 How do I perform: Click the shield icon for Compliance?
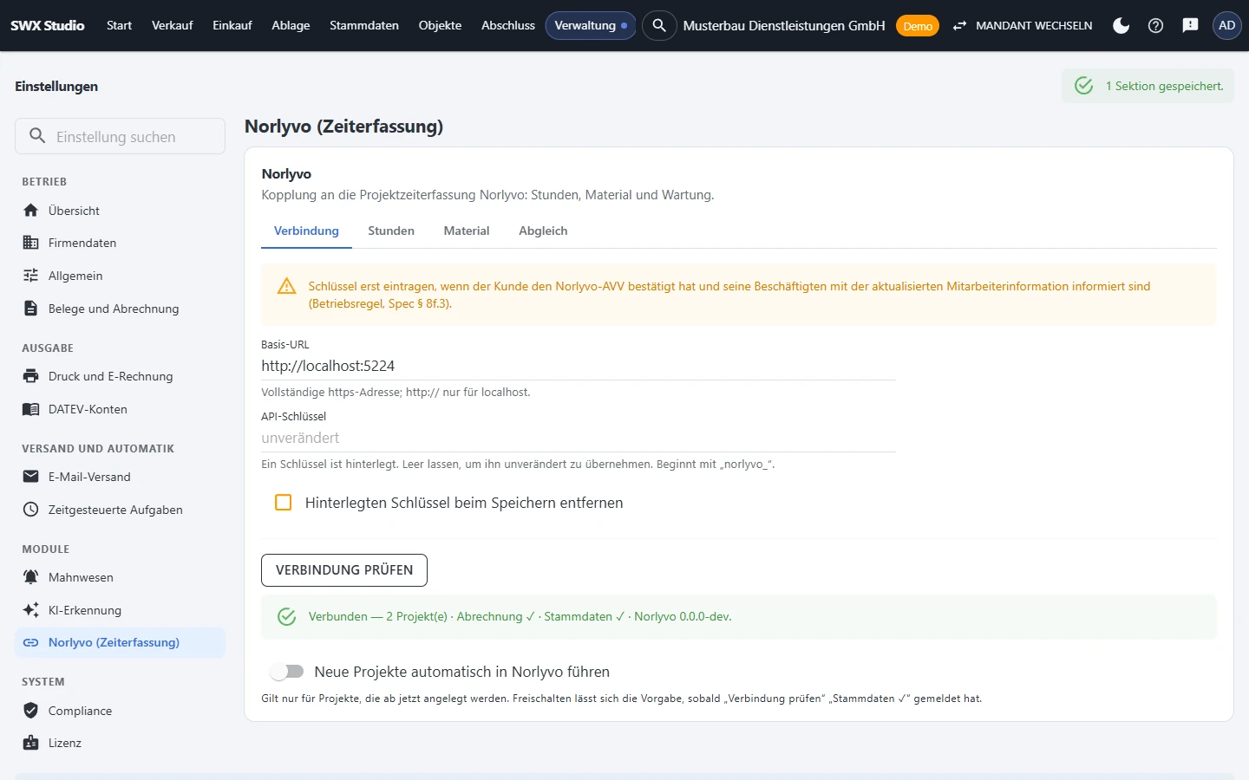click(31, 711)
